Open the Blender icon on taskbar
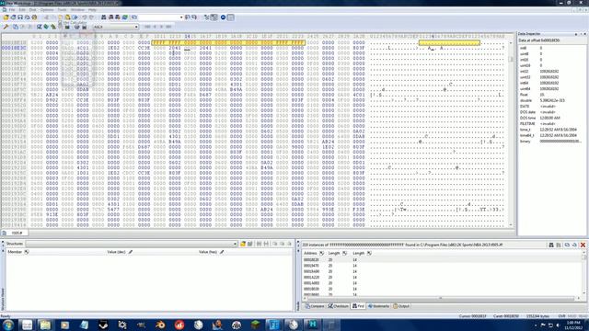Viewport: 589px width, 331px height. (160, 325)
